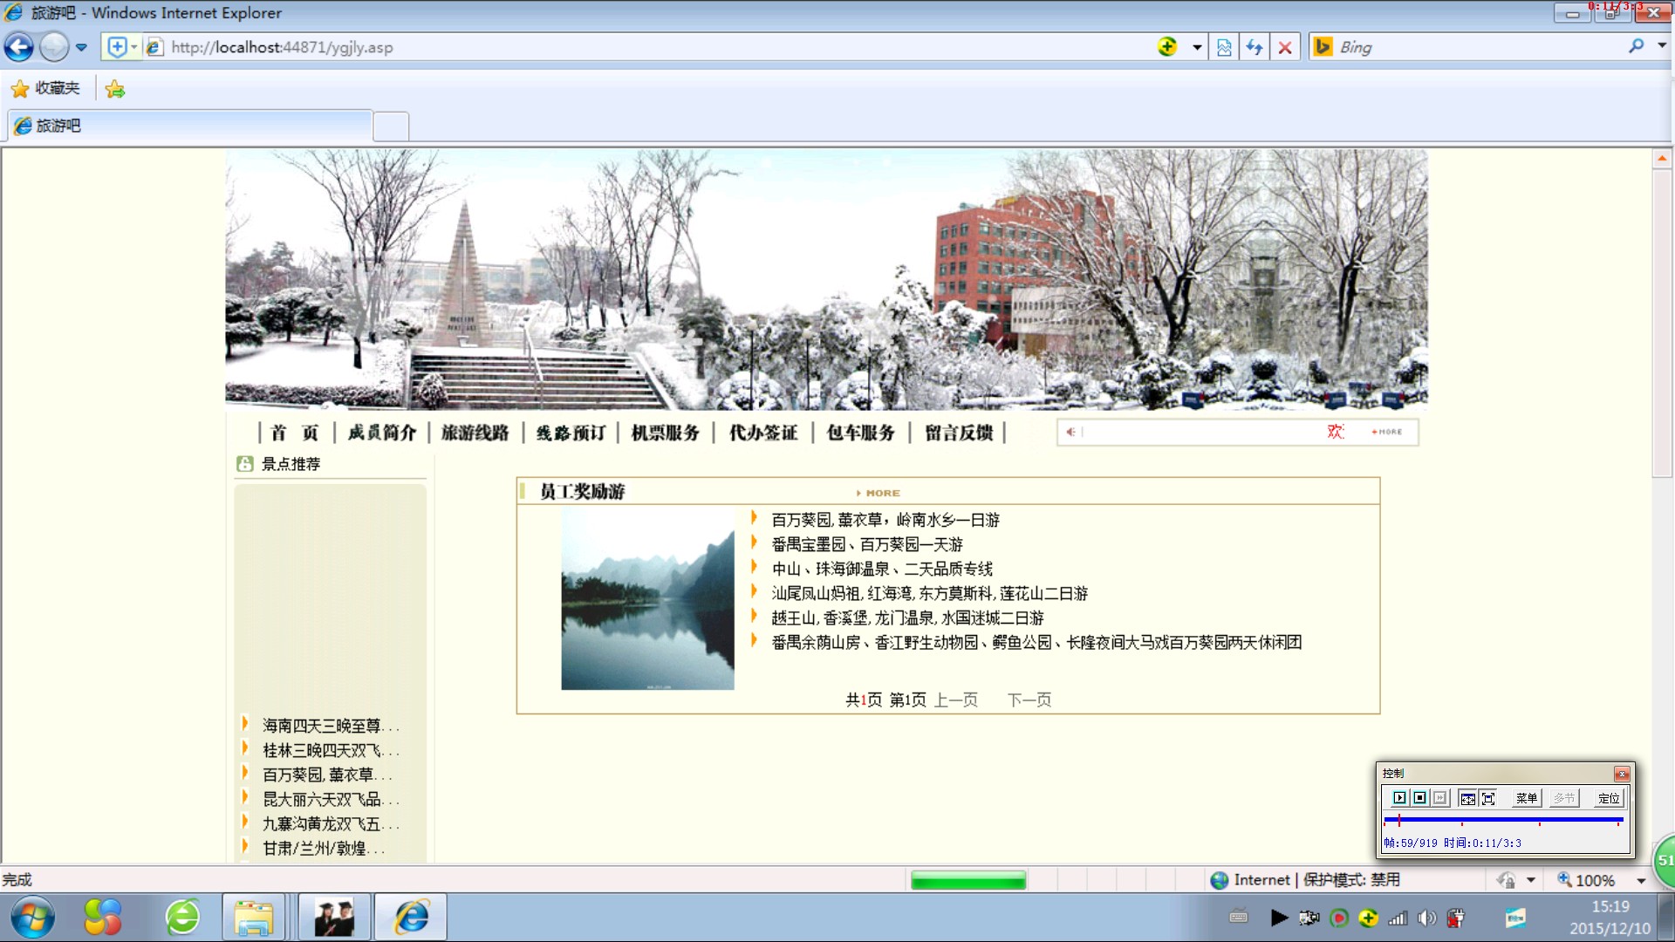Click the 100% zoom level button
This screenshot has width=1675, height=942.
pyautogui.click(x=1587, y=880)
